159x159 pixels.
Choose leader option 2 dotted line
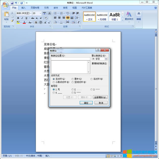(73, 89)
